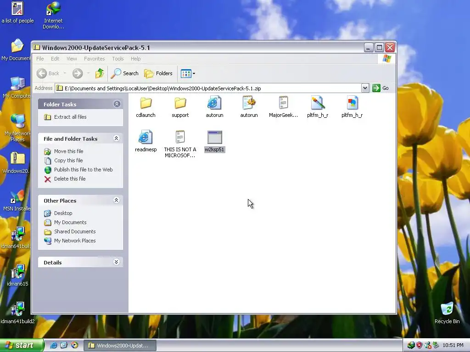Image resolution: width=470 pixels, height=352 pixels.
Task: Select My Network Places desktop icon
Action: click(17, 128)
